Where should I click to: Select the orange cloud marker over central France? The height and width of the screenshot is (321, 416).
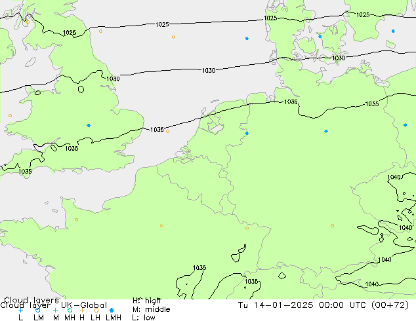(x=162, y=225)
